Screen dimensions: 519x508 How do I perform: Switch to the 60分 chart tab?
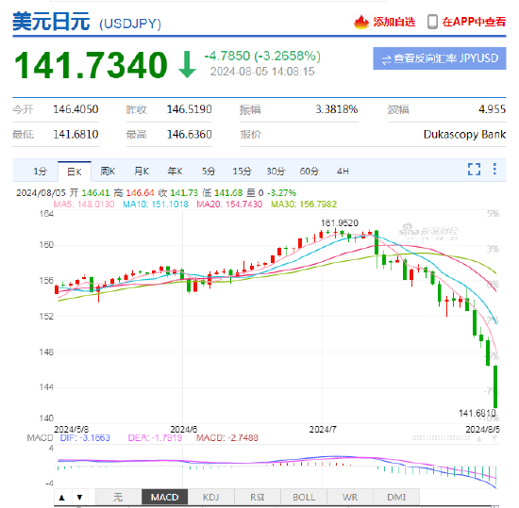pyautogui.click(x=310, y=172)
